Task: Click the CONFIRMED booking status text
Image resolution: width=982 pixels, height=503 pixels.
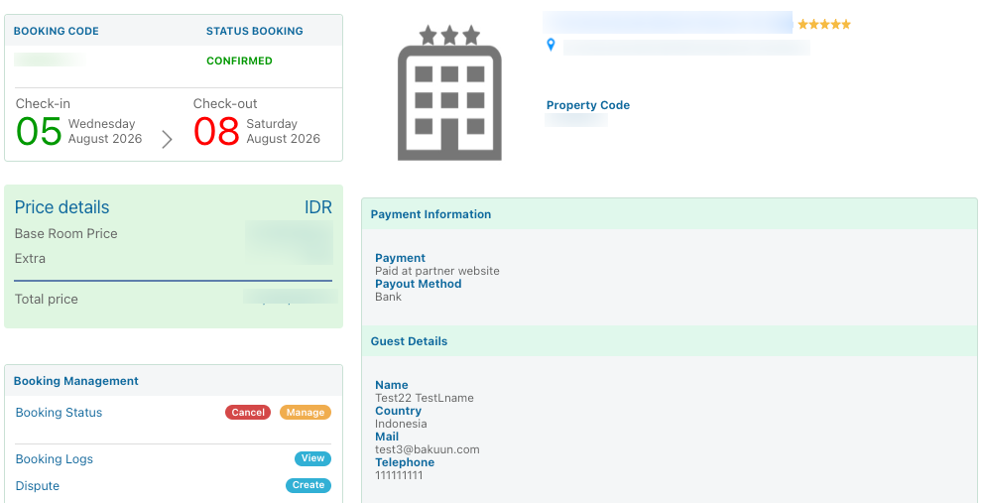Action: 239,61
